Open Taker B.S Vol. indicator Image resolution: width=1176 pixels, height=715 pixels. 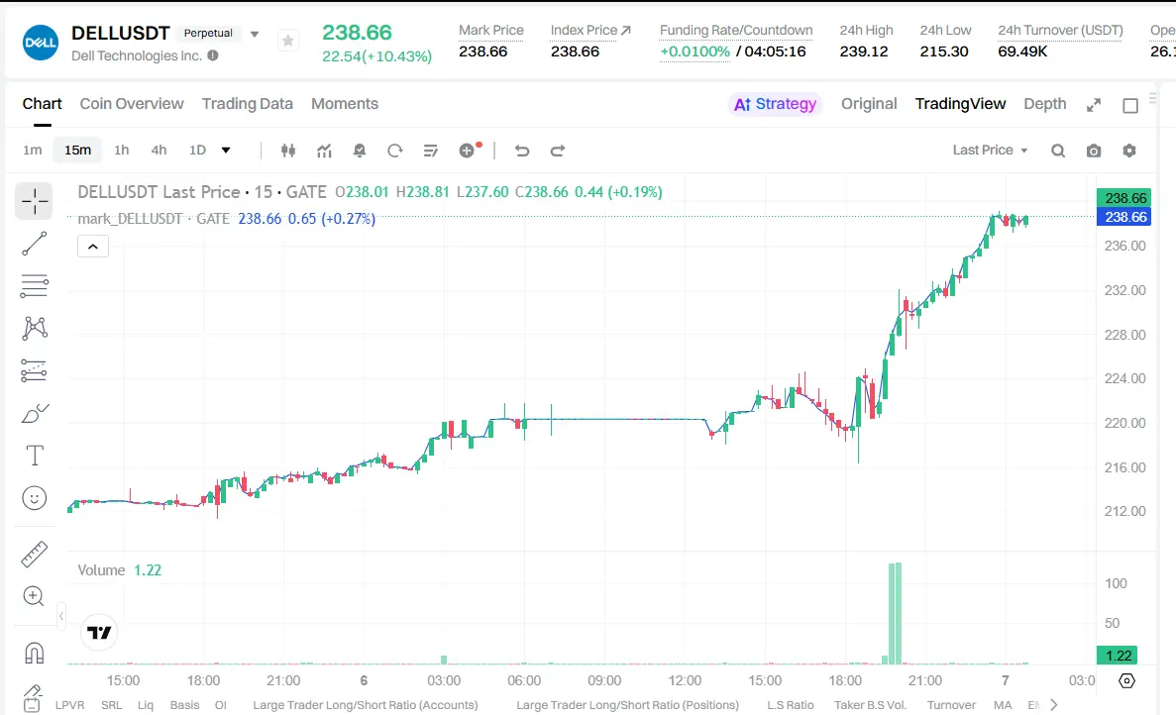coord(870,704)
